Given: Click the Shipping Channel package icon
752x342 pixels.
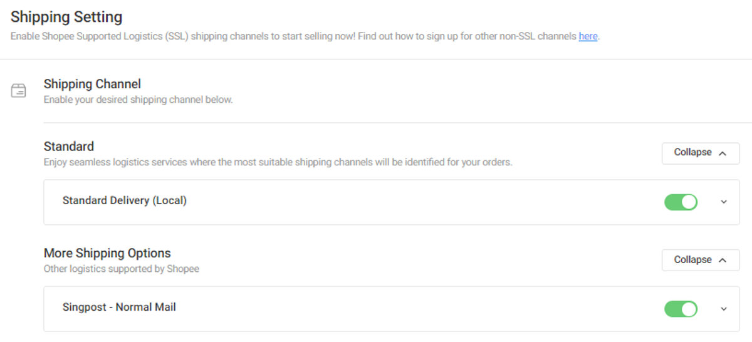Looking at the screenshot, I should (x=18, y=91).
